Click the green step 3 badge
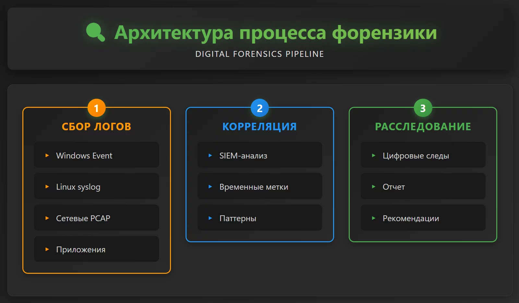The image size is (519, 303). 423,108
